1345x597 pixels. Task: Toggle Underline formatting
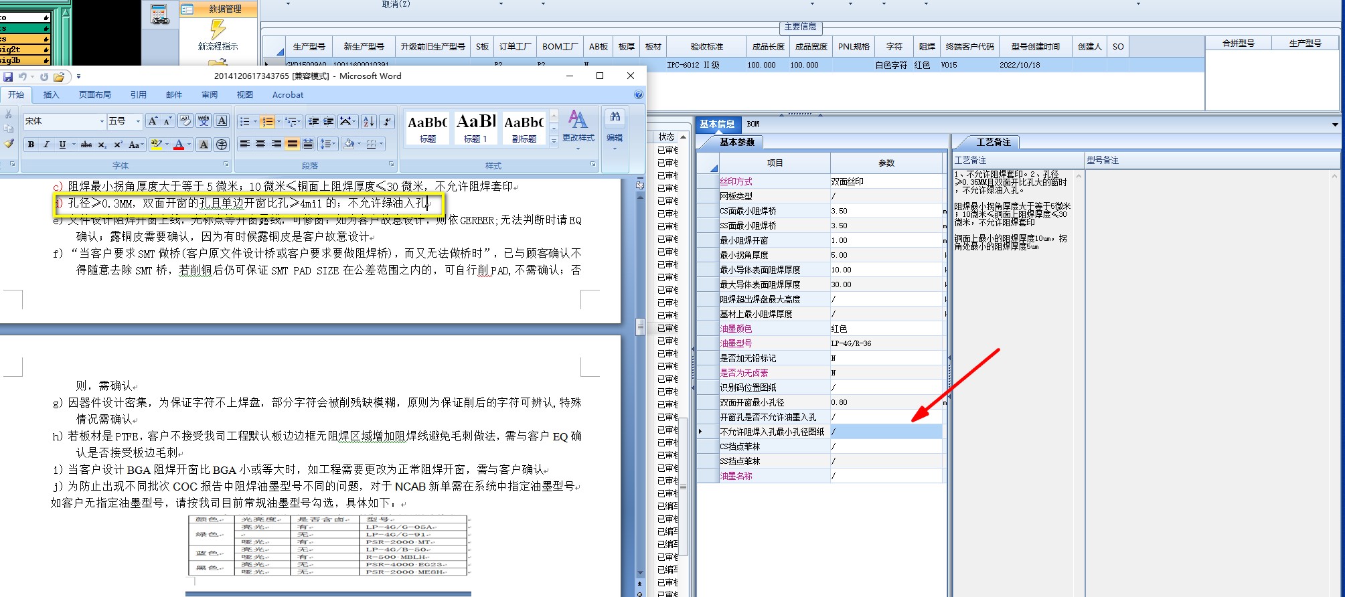coord(62,145)
